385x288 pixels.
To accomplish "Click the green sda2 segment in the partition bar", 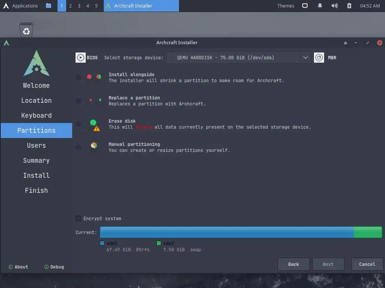I will [x=368, y=232].
